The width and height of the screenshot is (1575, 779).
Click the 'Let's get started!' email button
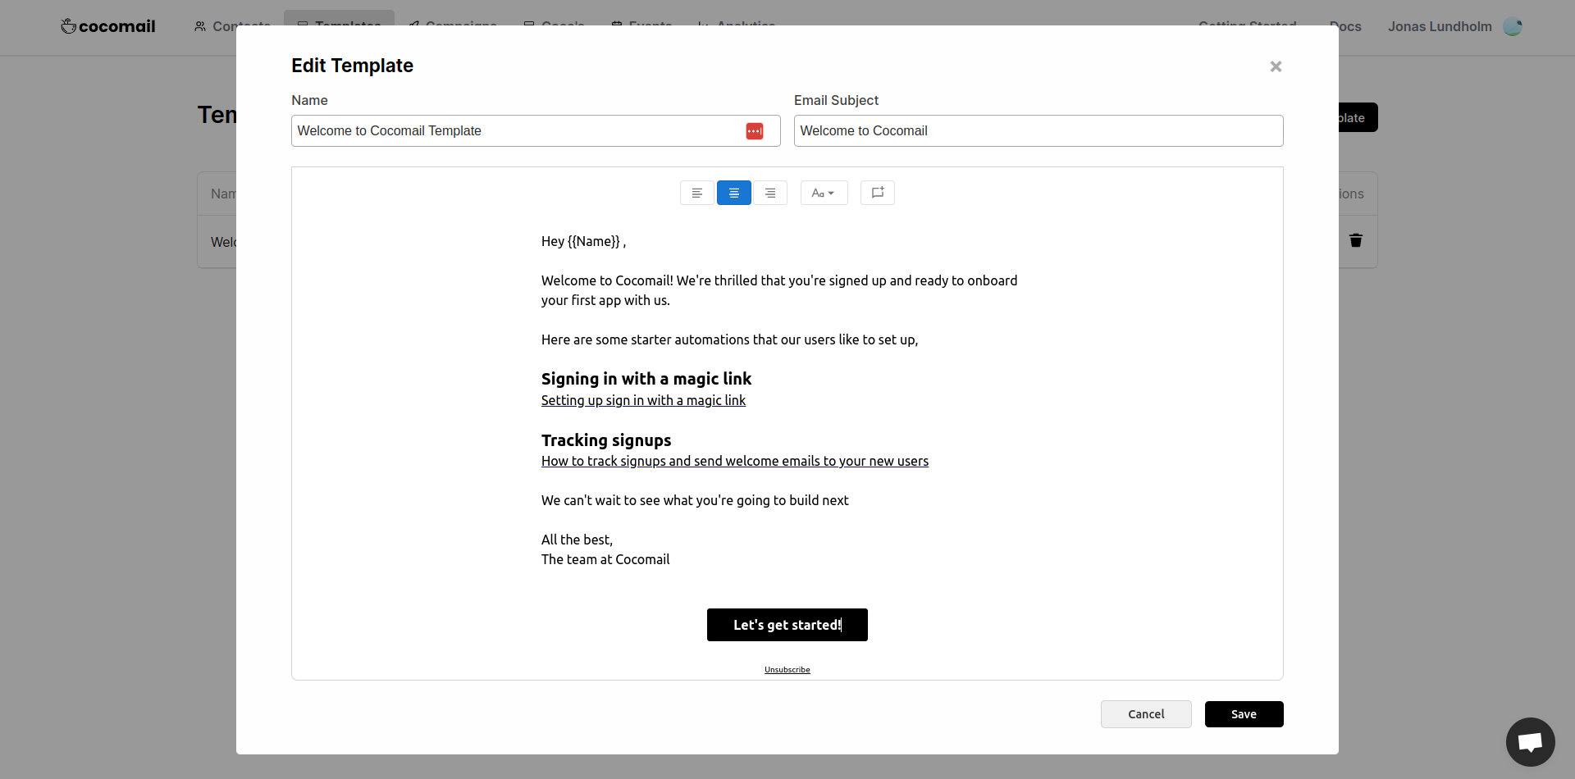[787, 625]
